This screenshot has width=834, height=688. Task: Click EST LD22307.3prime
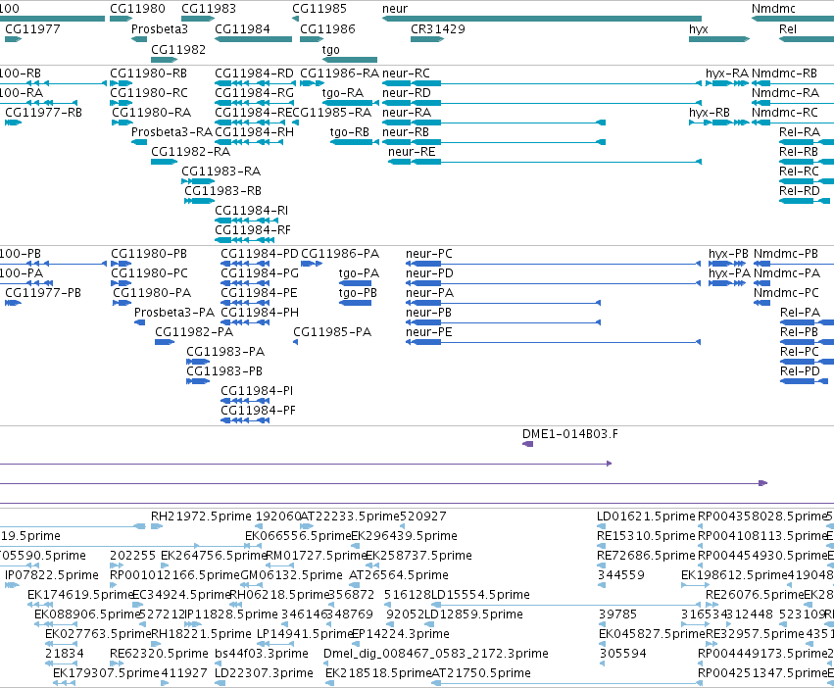click(264, 673)
